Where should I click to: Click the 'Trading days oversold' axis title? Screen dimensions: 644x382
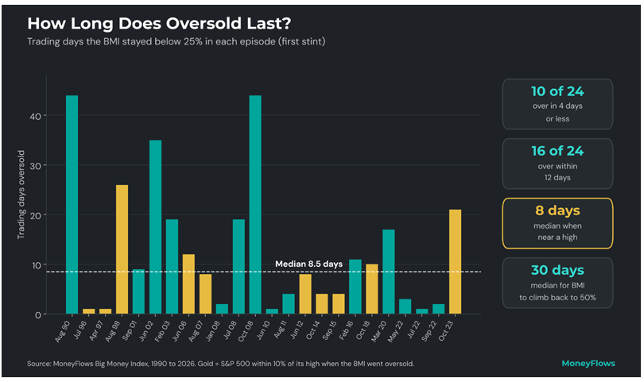tap(21, 195)
